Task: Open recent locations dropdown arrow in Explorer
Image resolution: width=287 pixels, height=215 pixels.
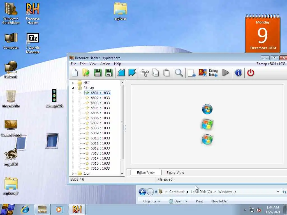Action: pyautogui.click(x=156, y=192)
